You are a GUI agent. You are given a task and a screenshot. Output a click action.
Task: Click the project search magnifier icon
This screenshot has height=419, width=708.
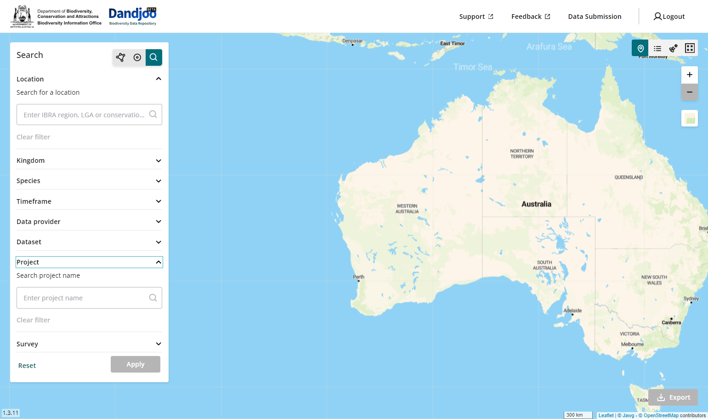pos(153,298)
